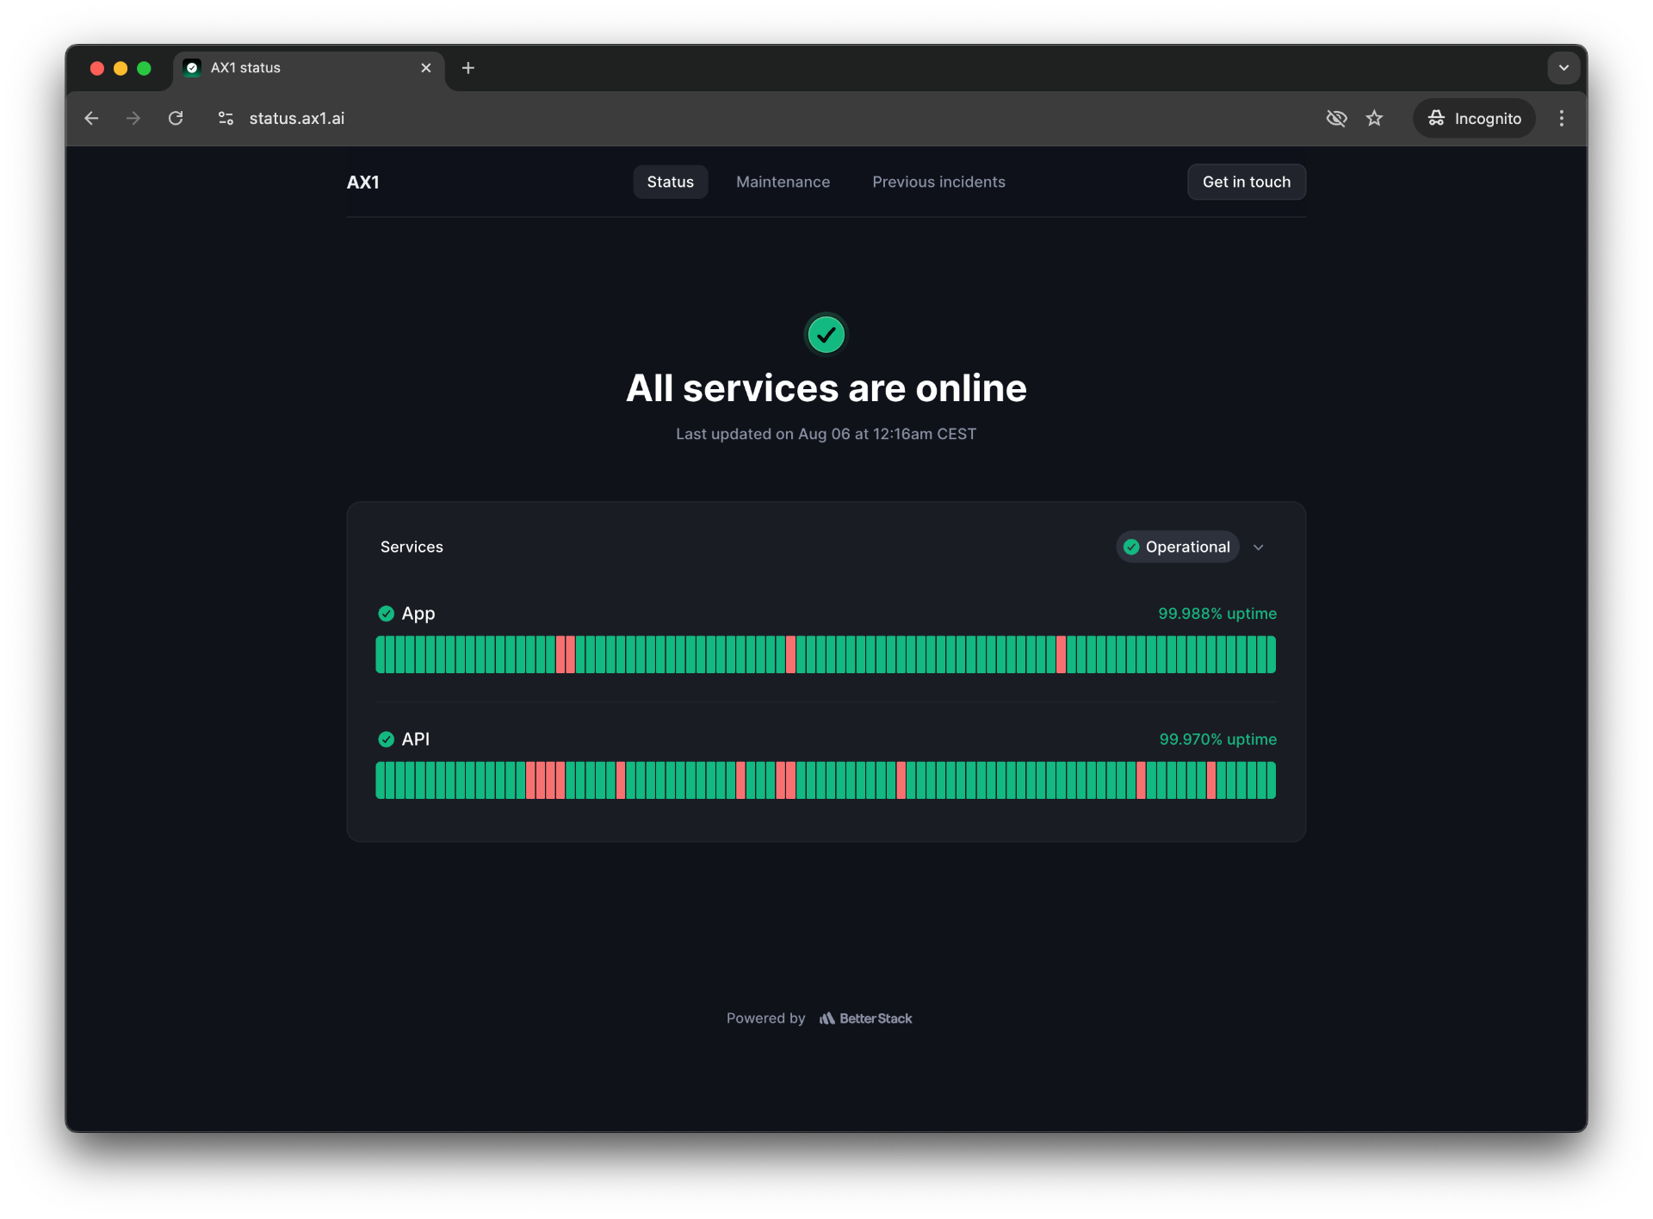Click the reload page icon in the browser toolbar
The image size is (1653, 1219).
(176, 118)
